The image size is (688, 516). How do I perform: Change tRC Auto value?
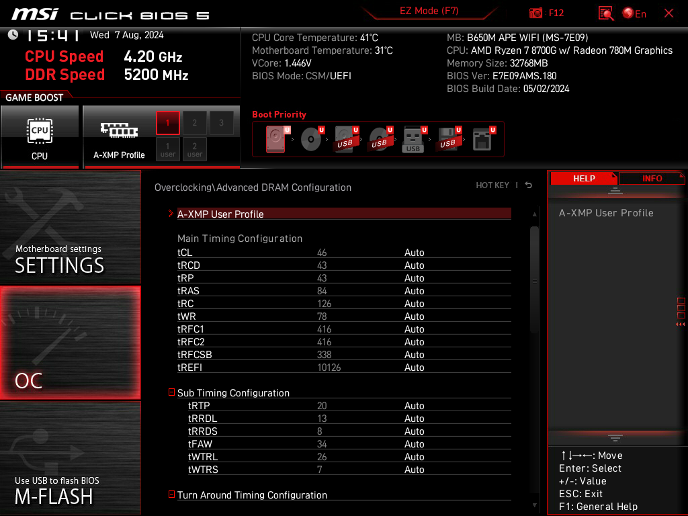point(414,304)
